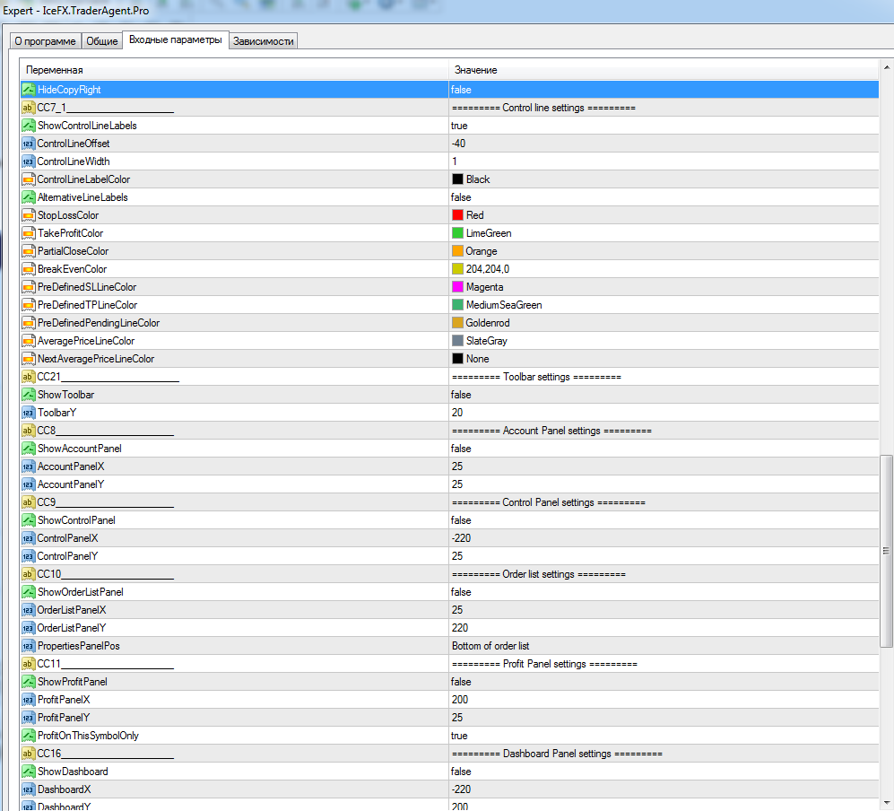894x811 pixels.
Task: Click the boolean icon beside ShowToolbar
Action: [28, 395]
